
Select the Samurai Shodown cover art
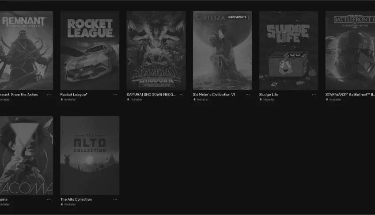click(x=156, y=50)
